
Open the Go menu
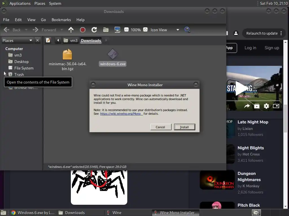pyautogui.click(x=43, y=20)
